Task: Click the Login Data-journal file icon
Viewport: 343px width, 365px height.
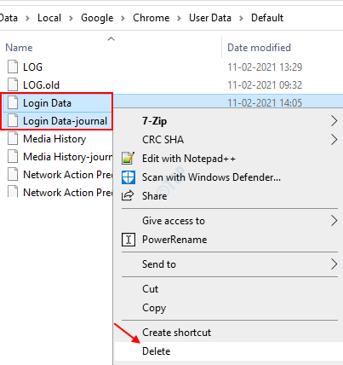Action: tap(13, 121)
